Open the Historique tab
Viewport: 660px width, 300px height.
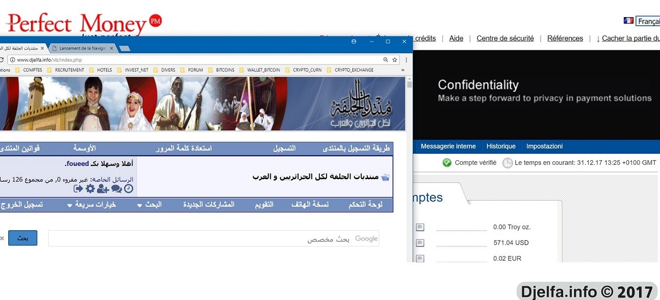[x=501, y=146]
